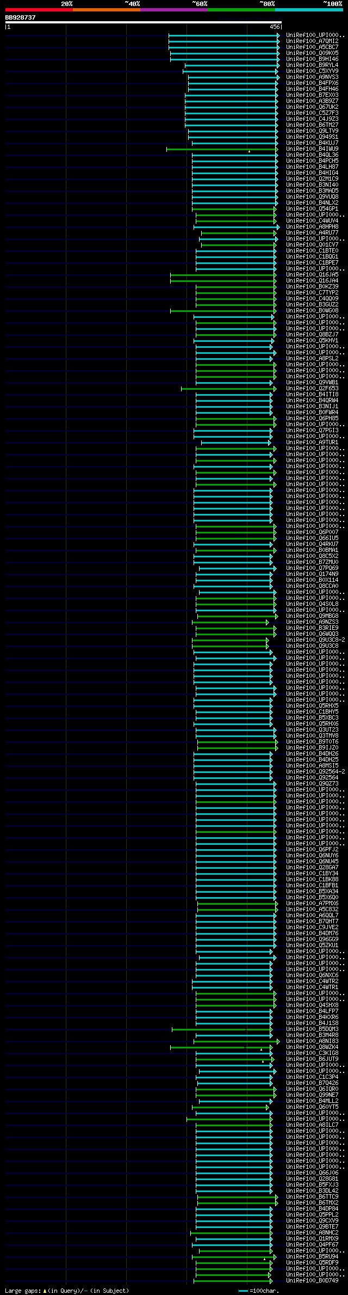Select hit UniRef100_B4PCH5
Image resolution: width=348 pixels, height=1295 pixels.
[x=312, y=161]
